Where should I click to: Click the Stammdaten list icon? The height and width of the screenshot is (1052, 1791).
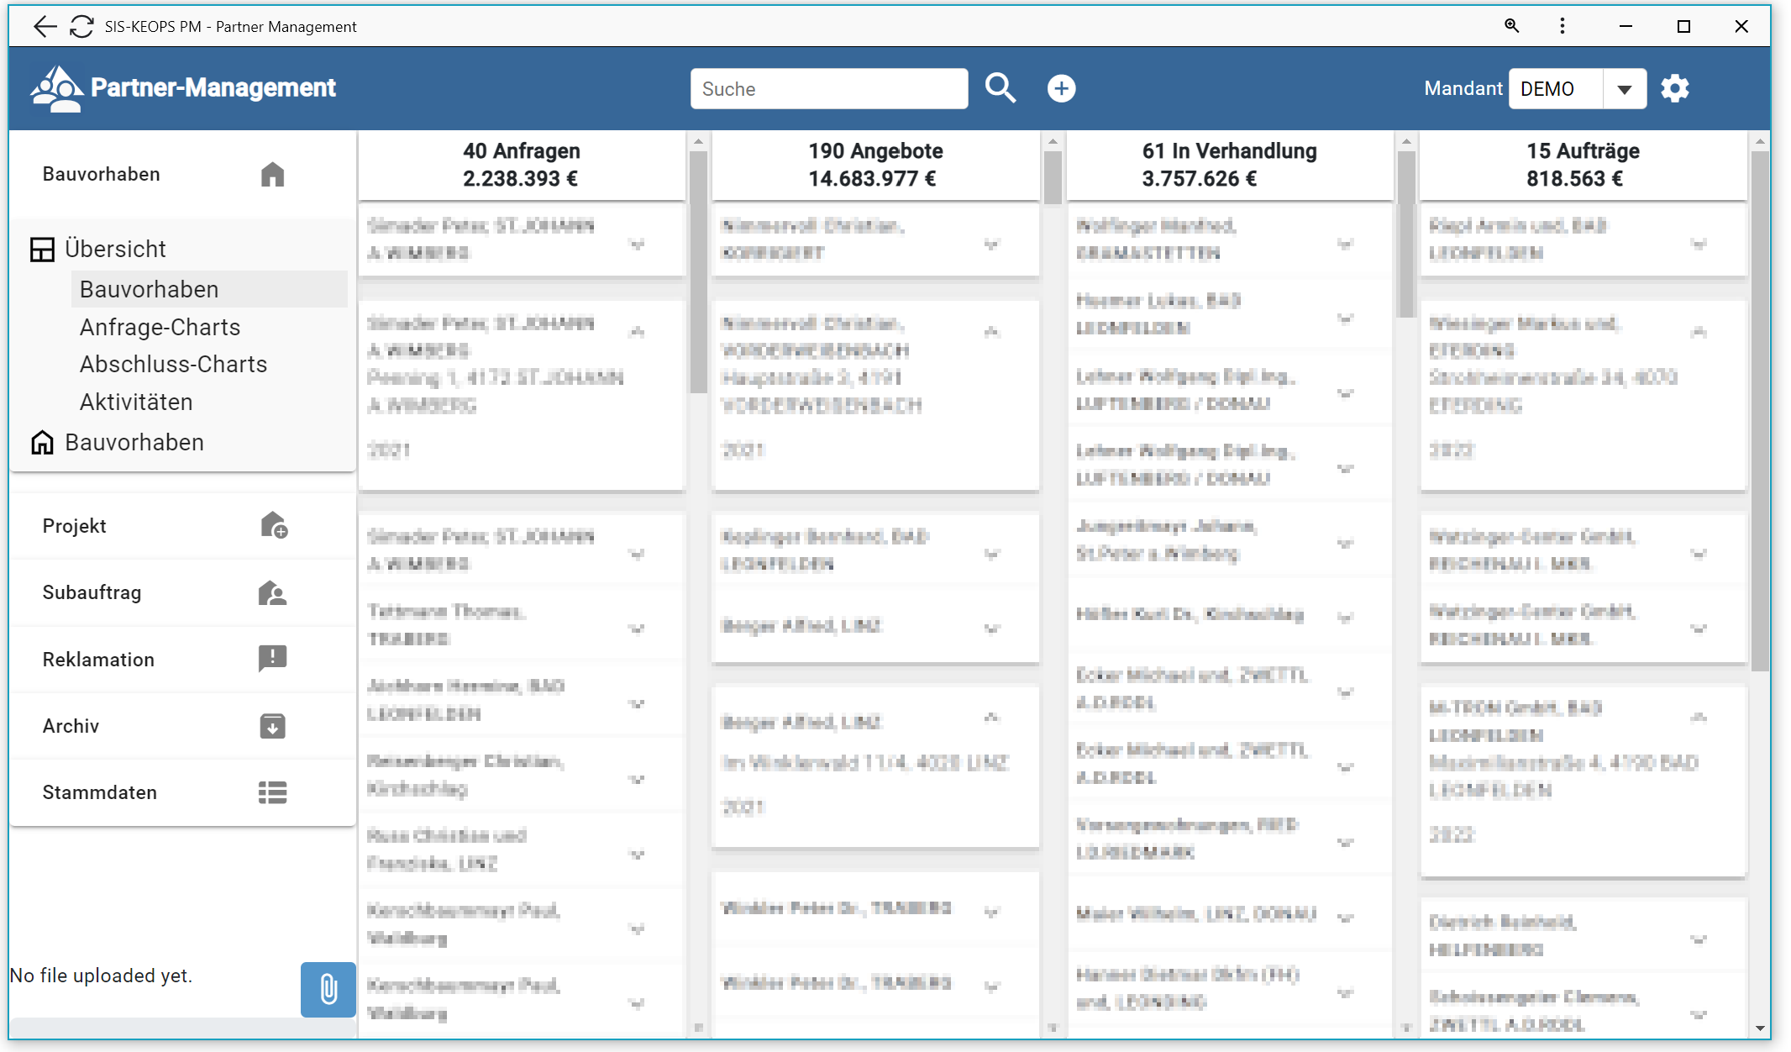click(272, 792)
